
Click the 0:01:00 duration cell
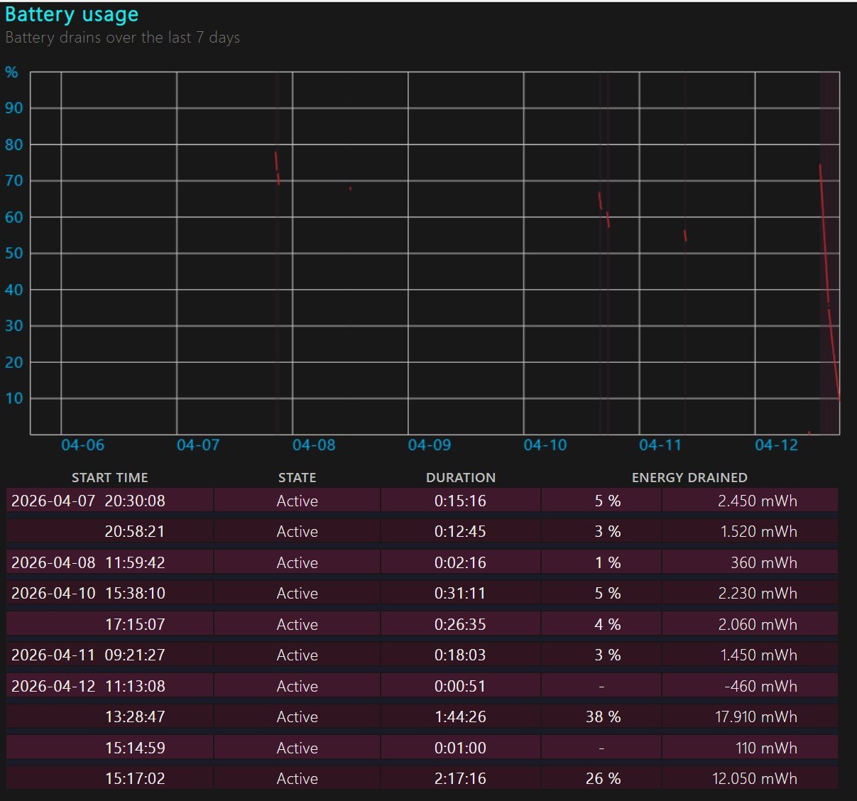pos(461,748)
